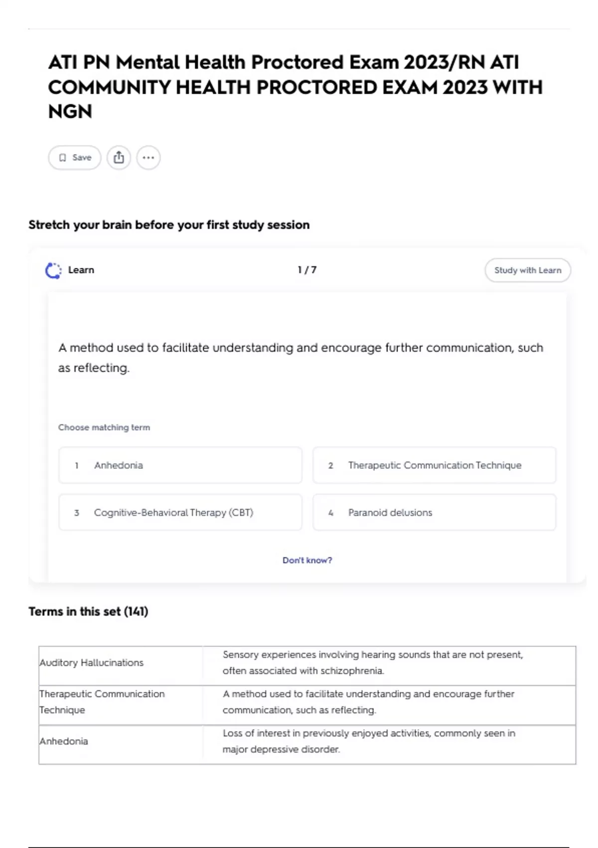Select Cognitive-Behavioral Therapy (CBT) answer
The height and width of the screenshot is (848, 598).
[180, 512]
